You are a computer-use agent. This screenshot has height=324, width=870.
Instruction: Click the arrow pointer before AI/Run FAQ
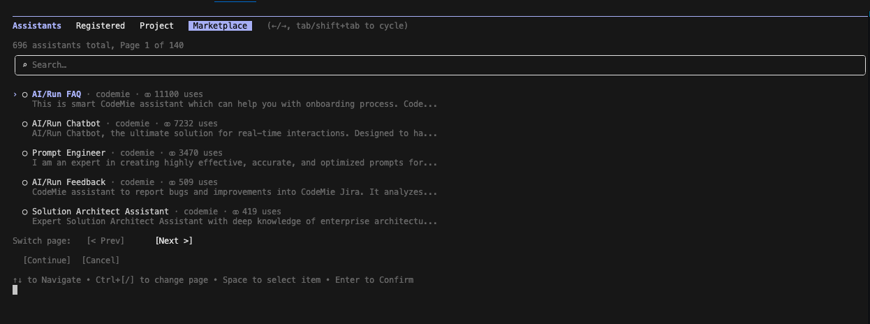click(x=15, y=94)
